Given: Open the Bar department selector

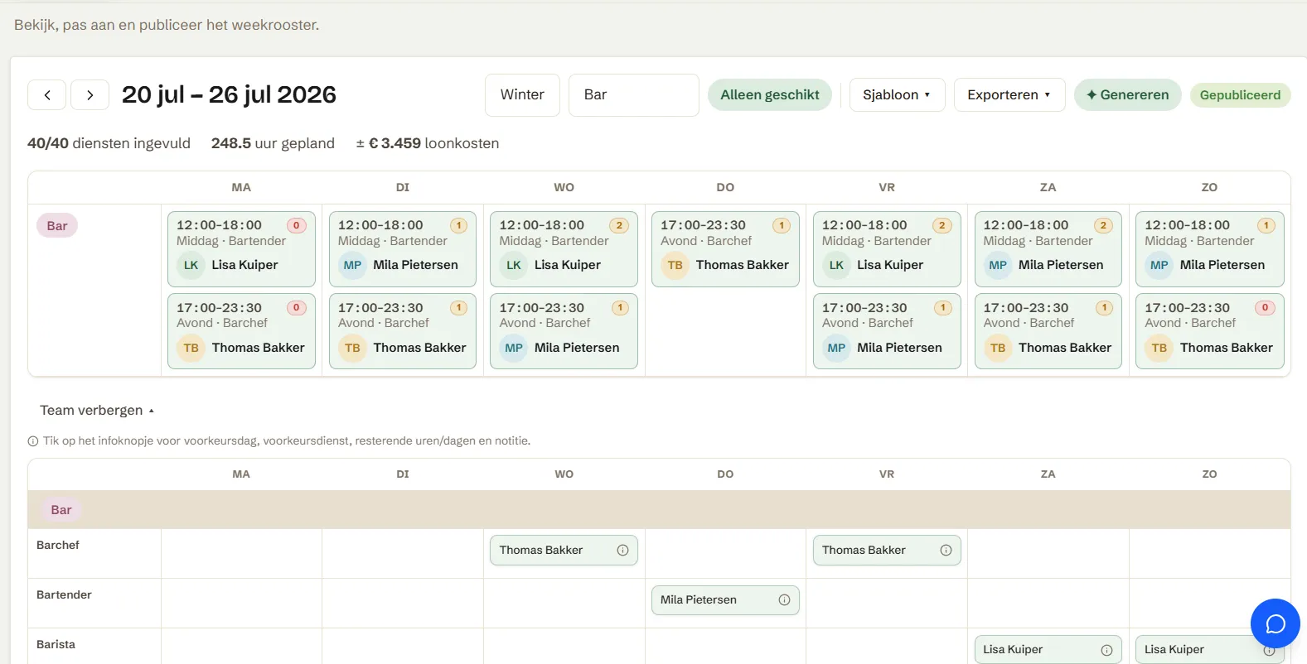Looking at the screenshot, I should [634, 95].
